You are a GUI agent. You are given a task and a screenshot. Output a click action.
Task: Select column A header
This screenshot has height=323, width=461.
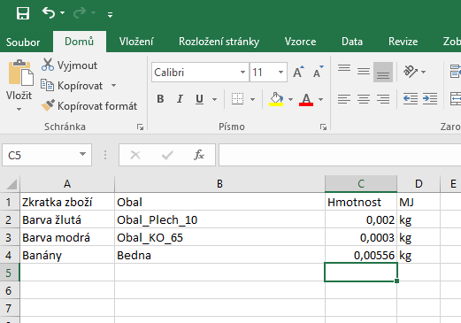pyautogui.click(x=67, y=184)
